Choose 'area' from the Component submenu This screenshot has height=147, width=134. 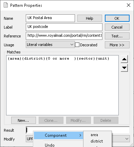[x=94, y=135]
